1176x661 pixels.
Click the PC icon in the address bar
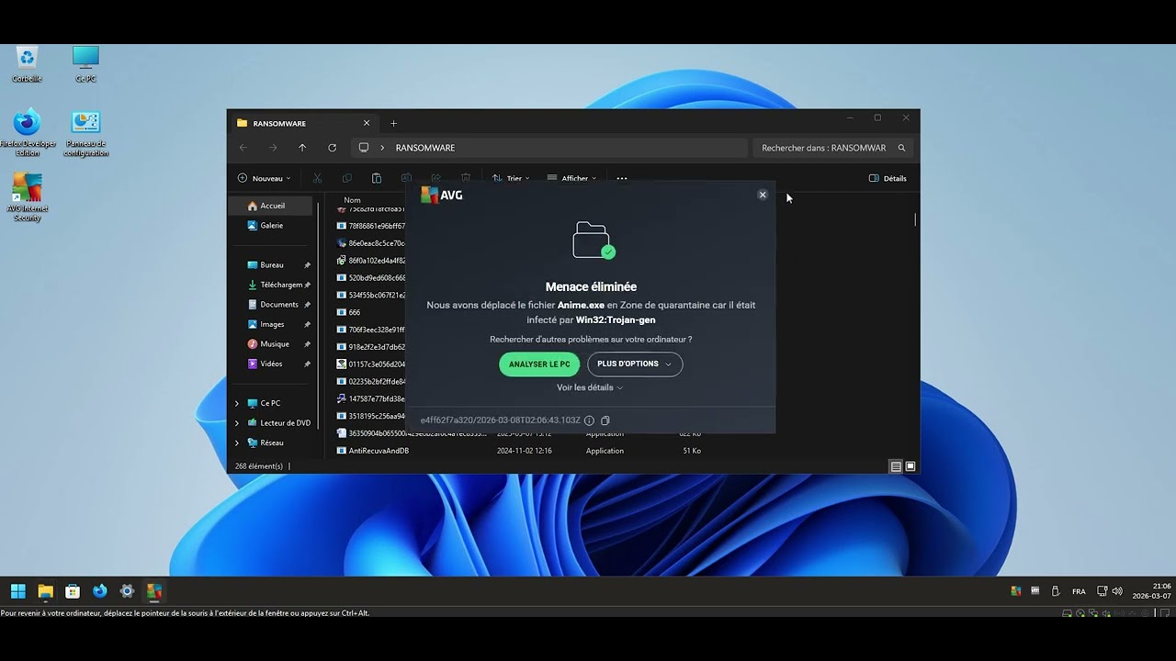pyautogui.click(x=364, y=148)
